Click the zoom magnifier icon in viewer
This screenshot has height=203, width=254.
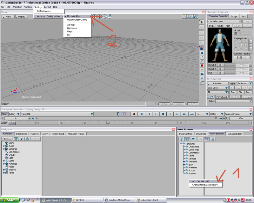pyautogui.click(x=104, y=16)
